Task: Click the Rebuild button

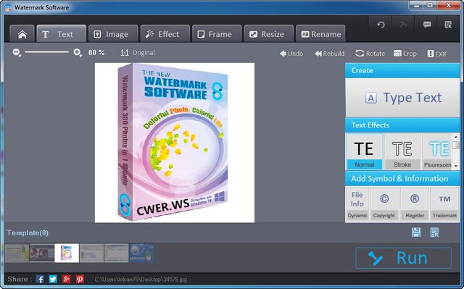Action: 329,54
